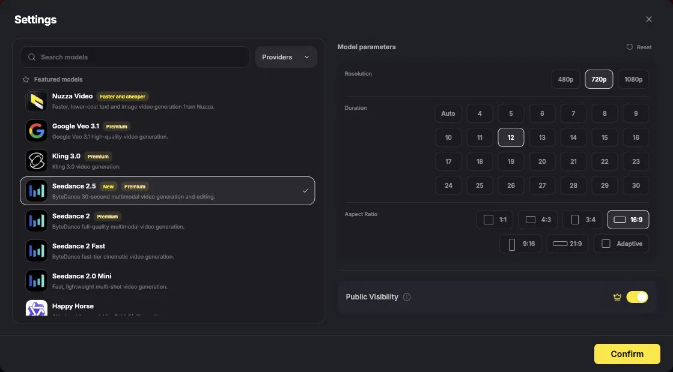Choose the 1:1 aspect ratio
This screenshot has width=673, height=372.
click(495, 220)
